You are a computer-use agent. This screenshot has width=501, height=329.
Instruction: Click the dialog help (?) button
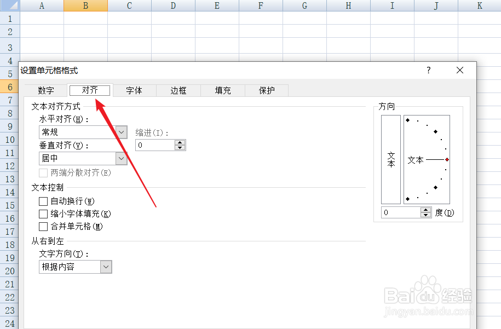pos(428,70)
